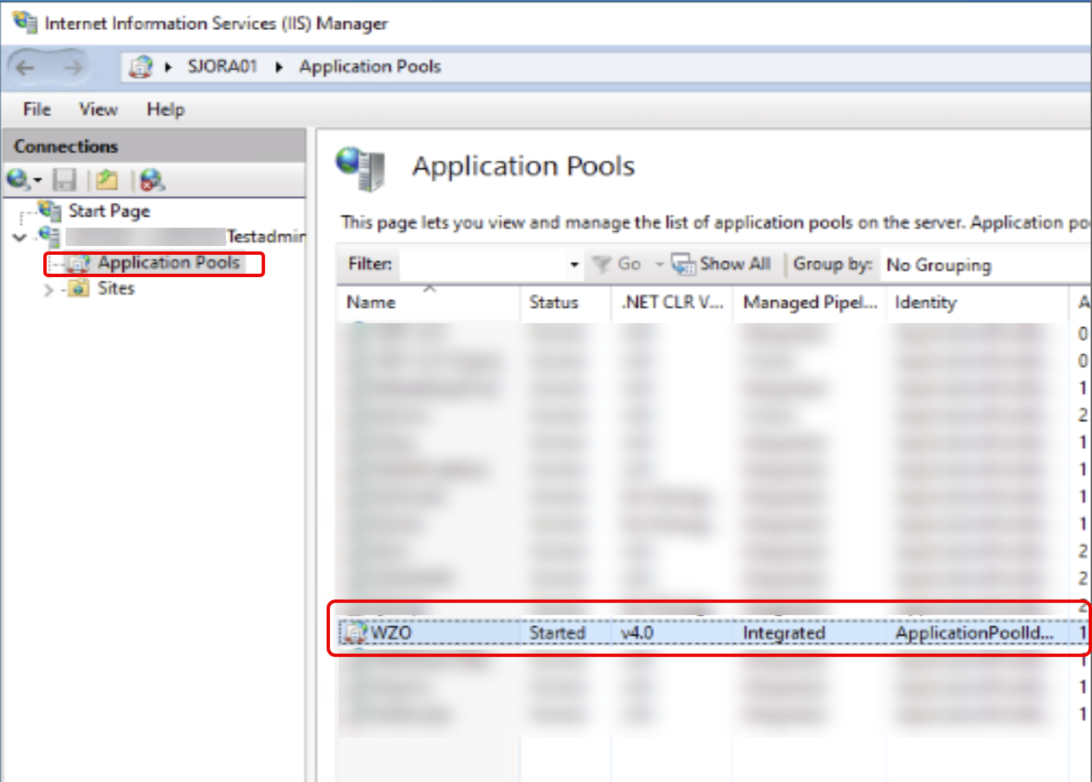Click the delete connection icon
Screen dimensions: 1092x782
coord(151,180)
